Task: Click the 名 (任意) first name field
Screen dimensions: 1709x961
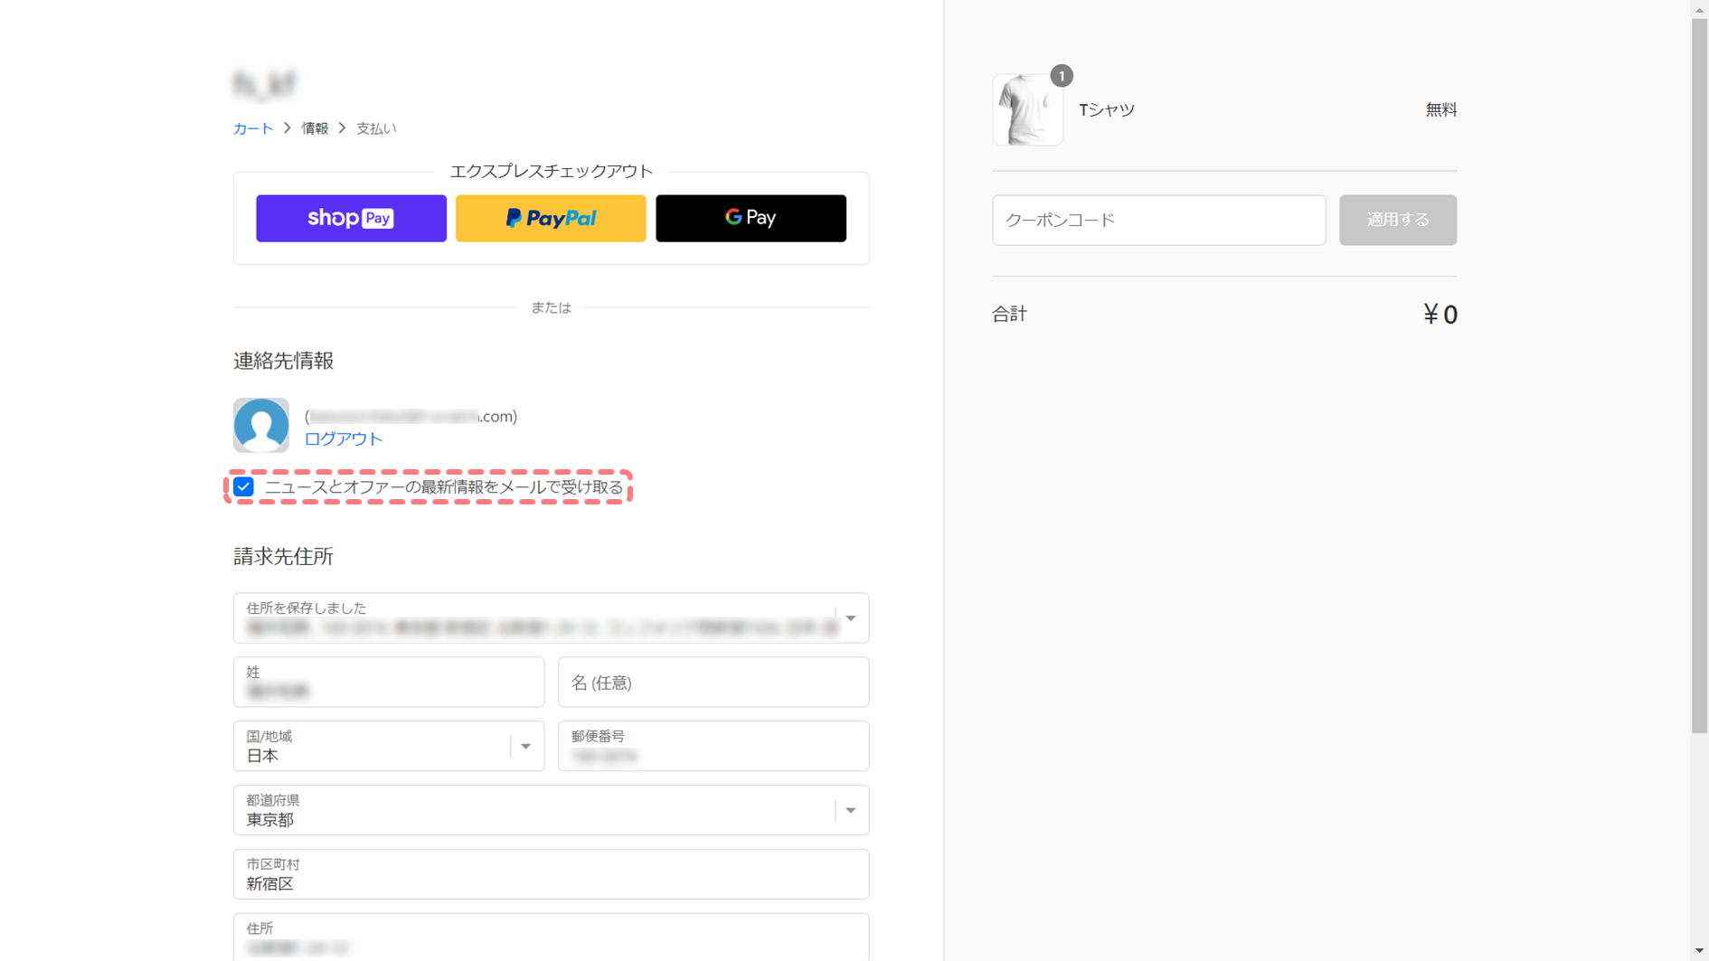Action: (713, 682)
